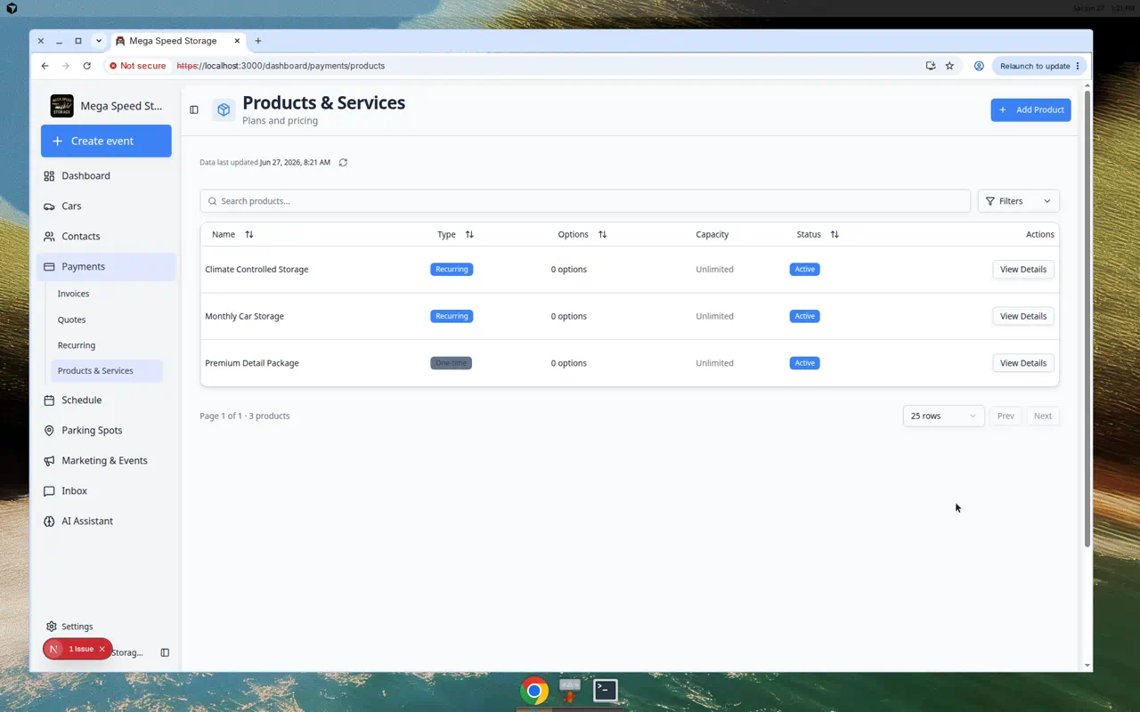Click Monthly Car Storage product name
Viewport: 1140px width, 712px height.
[244, 316]
